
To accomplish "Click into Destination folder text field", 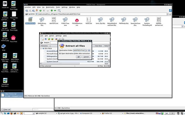I will pos(79,50).
